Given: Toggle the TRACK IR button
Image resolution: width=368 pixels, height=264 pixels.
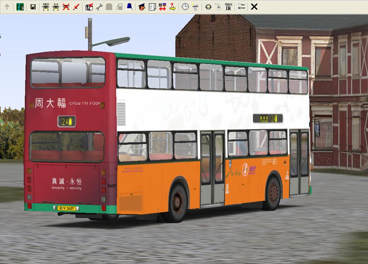Looking at the screenshot, I should (228, 7).
